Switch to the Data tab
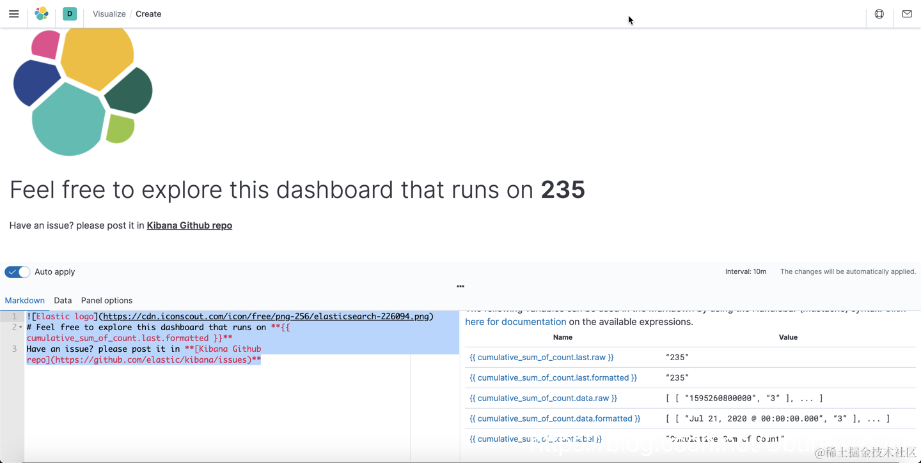The image size is (921, 463). pos(63,300)
